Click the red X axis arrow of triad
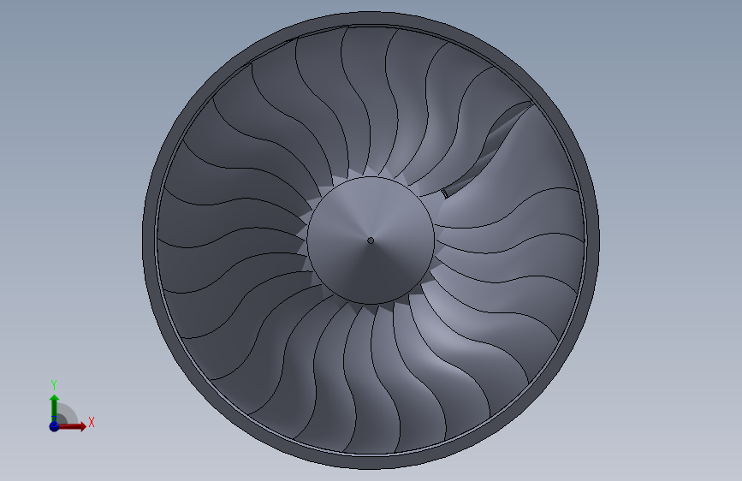Screen dimensions: 742x481 [x=73, y=426]
